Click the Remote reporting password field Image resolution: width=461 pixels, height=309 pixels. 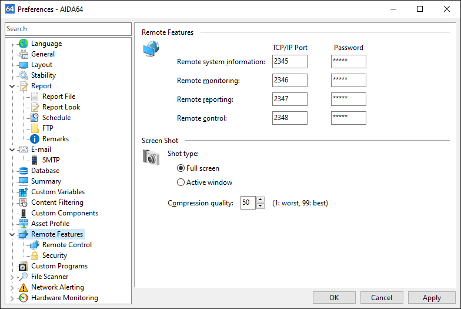pyautogui.click(x=348, y=99)
